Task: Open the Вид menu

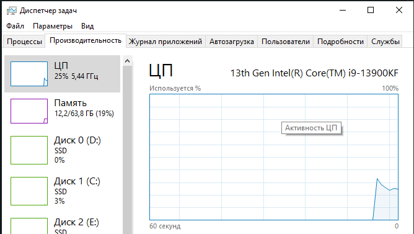Action: click(x=87, y=26)
